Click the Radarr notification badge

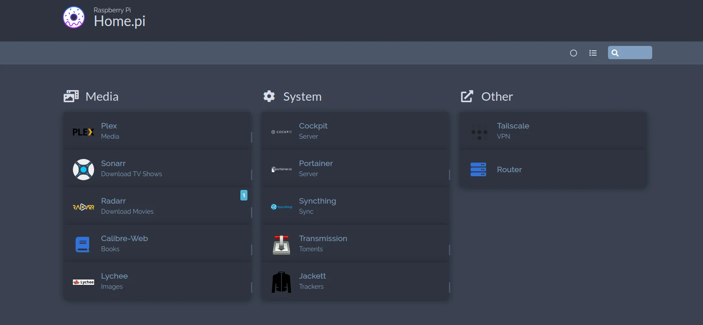[244, 195]
